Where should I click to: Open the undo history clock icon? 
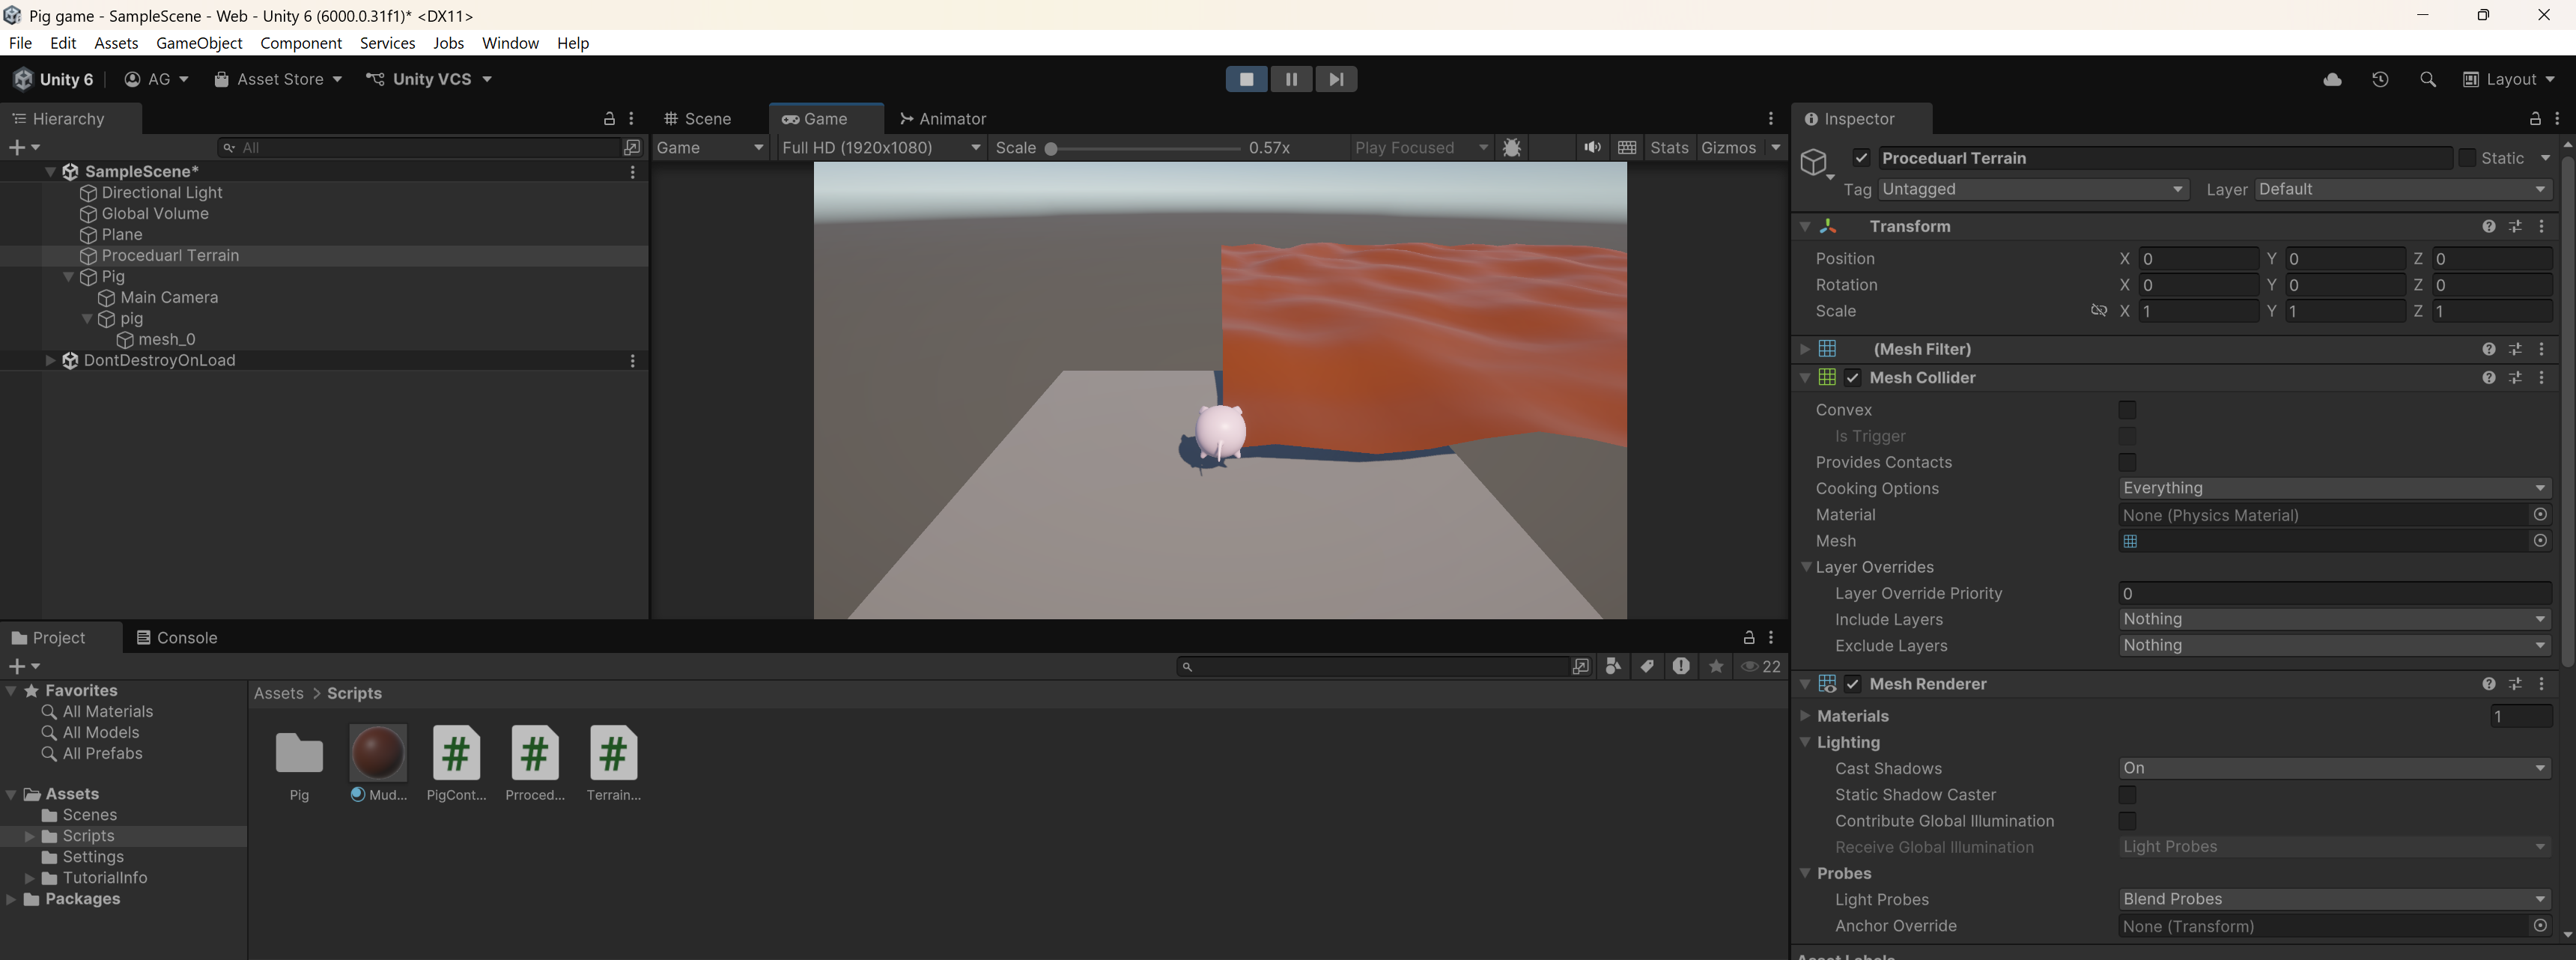pos(2380,79)
